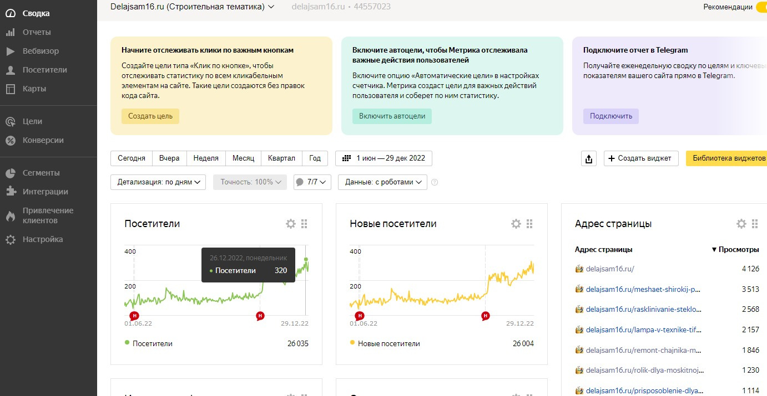This screenshot has height=396, width=767.
Task: Click gear icon on Адрес страницы widget
Action: (x=741, y=224)
